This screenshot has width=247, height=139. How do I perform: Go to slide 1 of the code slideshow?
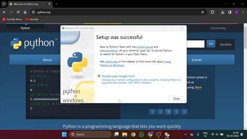tap(152, 112)
